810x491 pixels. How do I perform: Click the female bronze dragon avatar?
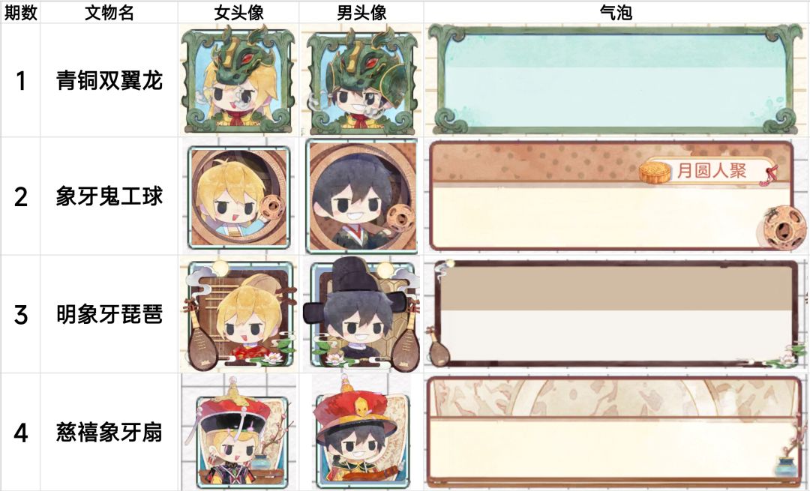[238, 80]
